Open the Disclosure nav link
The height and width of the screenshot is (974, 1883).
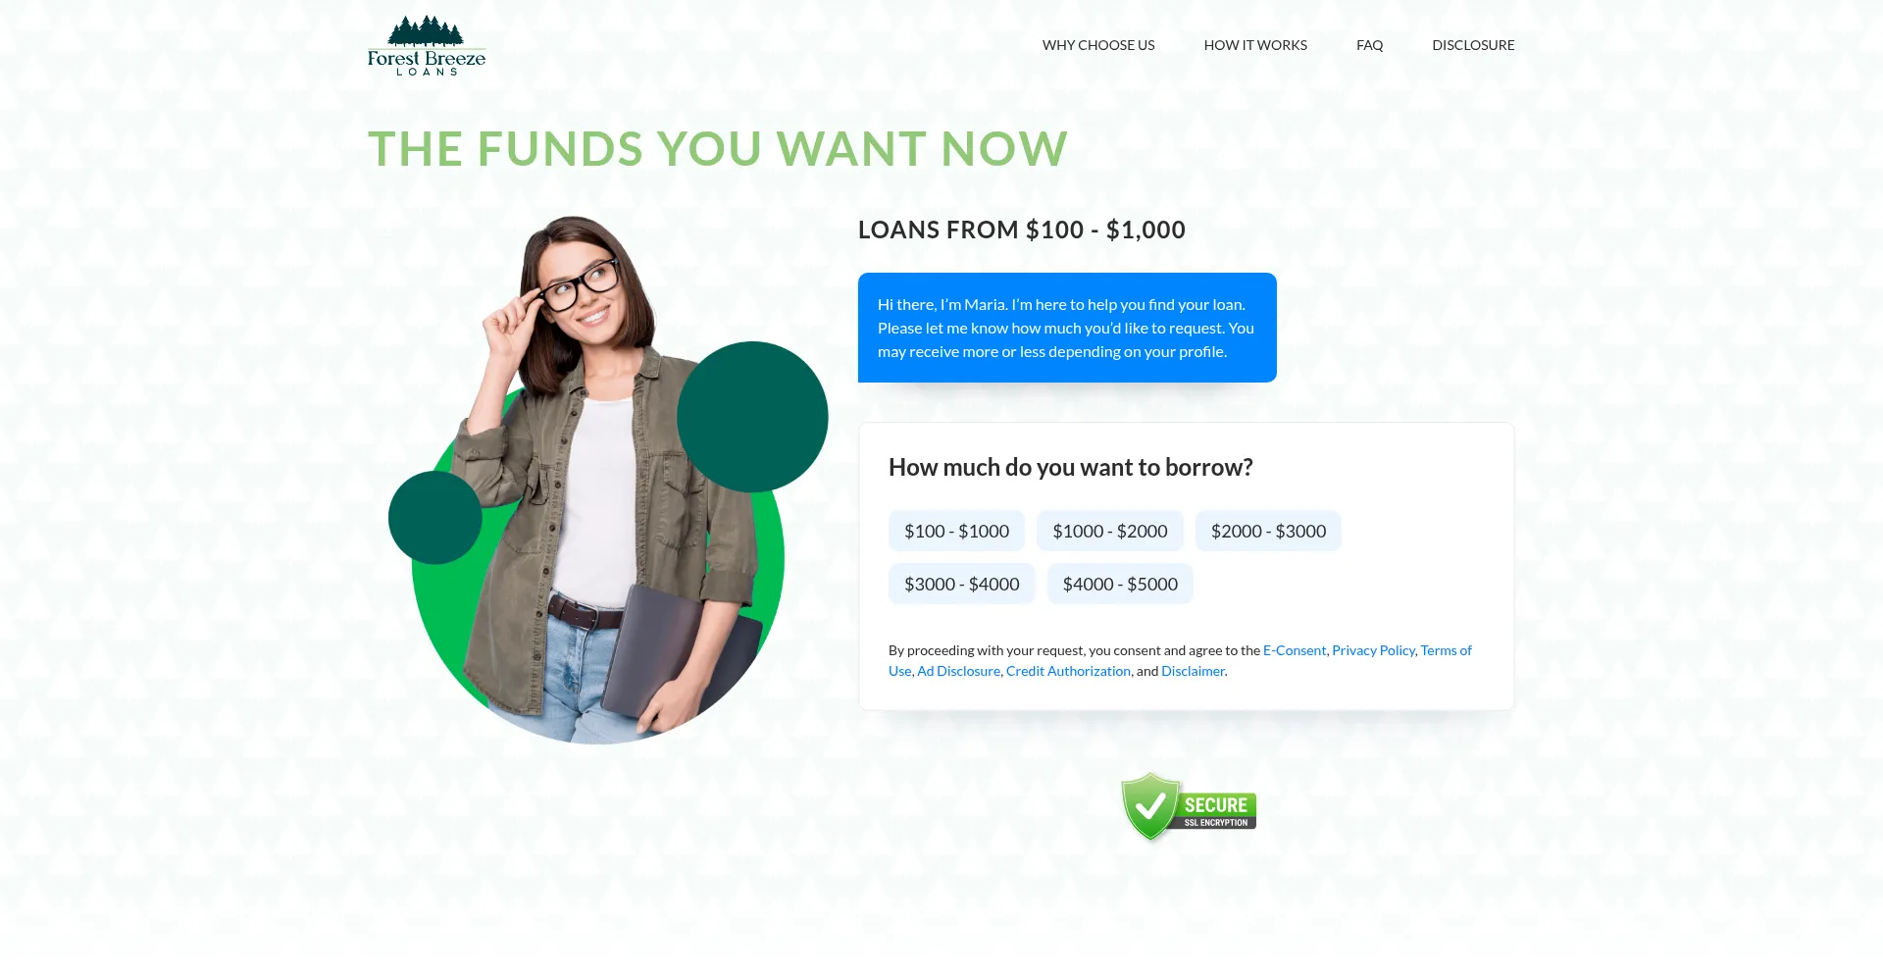point(1473,45)
